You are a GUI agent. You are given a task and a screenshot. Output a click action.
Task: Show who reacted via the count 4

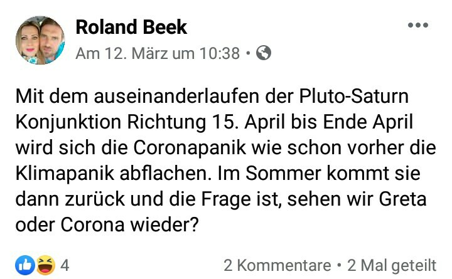point(65,265)
